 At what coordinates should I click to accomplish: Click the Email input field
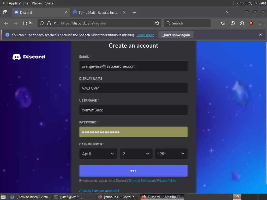(x=133, y=66)
